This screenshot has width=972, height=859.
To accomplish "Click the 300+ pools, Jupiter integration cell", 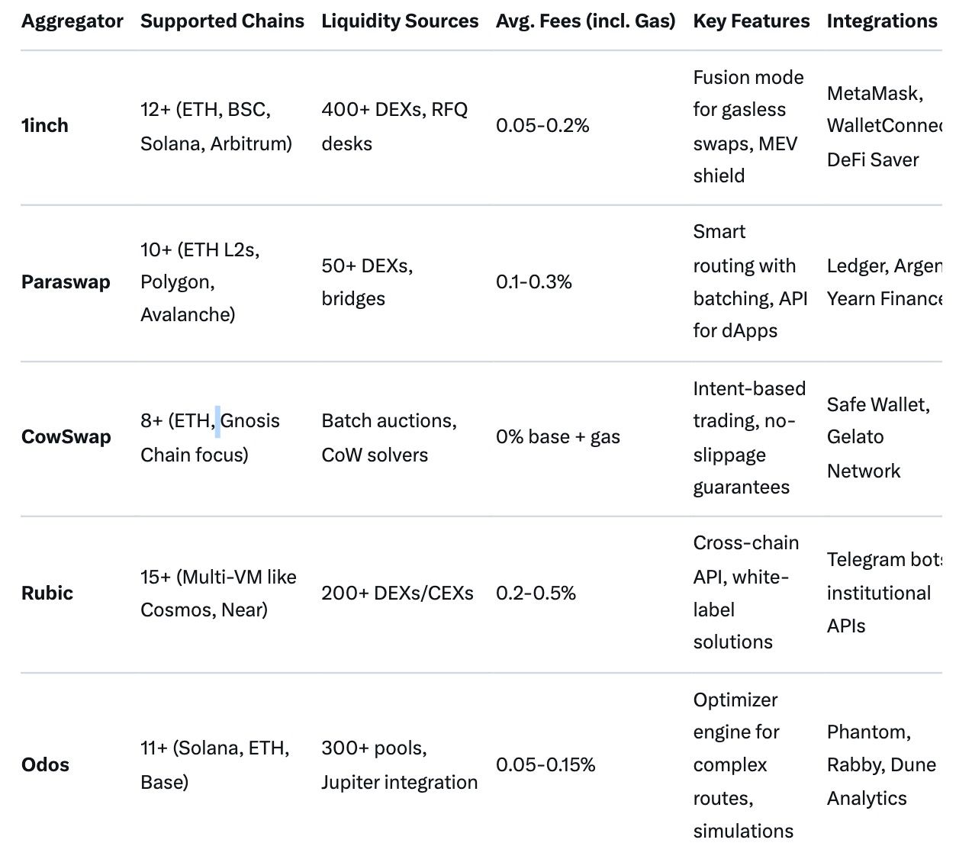I will click(x=399, y=765).
